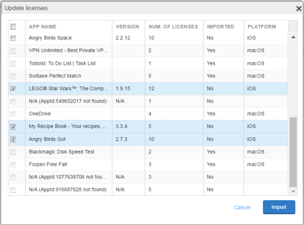Click Imported Yes cell for Frozen Free Fall
This screenshot has height=225, width=304.
(x=211, y=165)
